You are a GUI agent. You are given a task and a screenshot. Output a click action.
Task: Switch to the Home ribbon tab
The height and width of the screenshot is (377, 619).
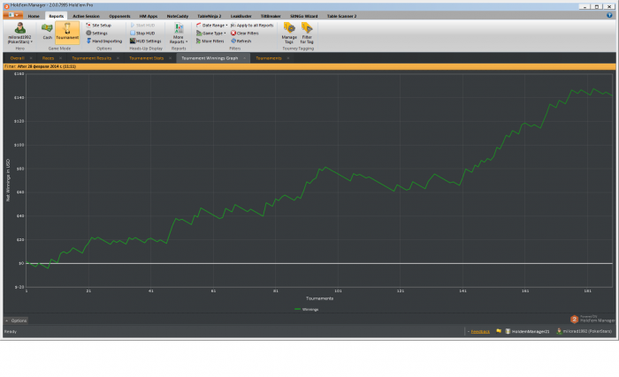coord(34,16)
